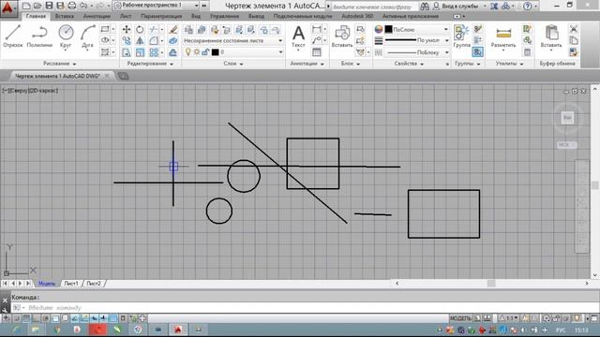
Task: Click the Undo arrow
Action: click(83, 6)
